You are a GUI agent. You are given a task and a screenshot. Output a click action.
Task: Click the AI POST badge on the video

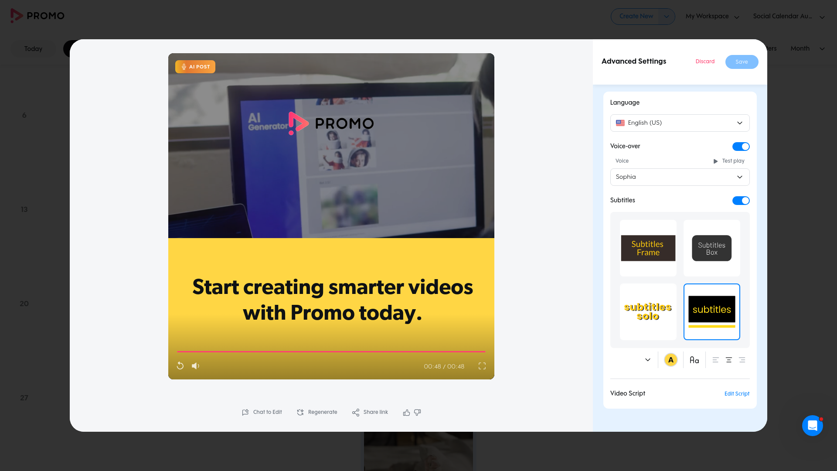[195, 67]
